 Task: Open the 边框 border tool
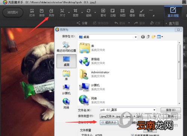pyautogui.click(x=113, y=13)
